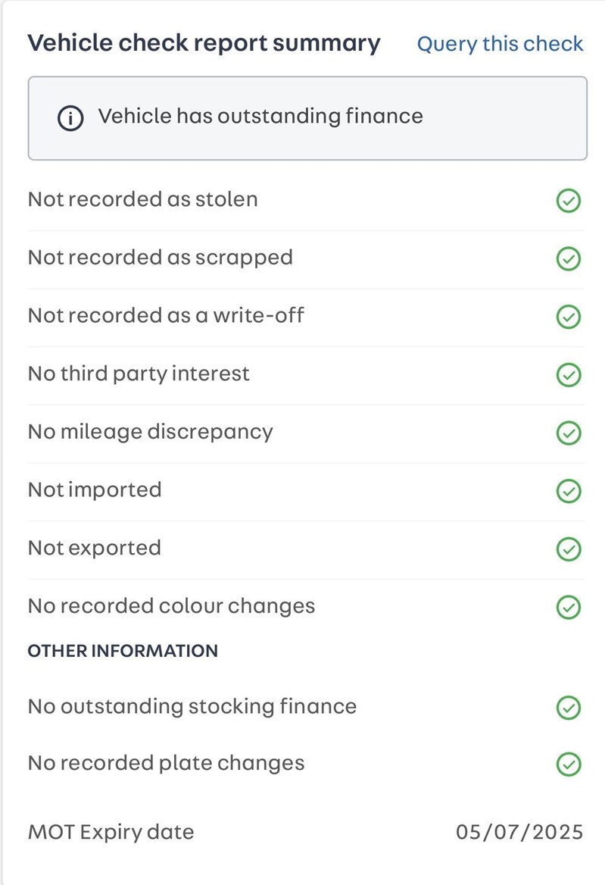The width and height of the screenshot is (605, 885).
Task: Click the tick for No outstanding stocking finance
Action: [569, 708]
